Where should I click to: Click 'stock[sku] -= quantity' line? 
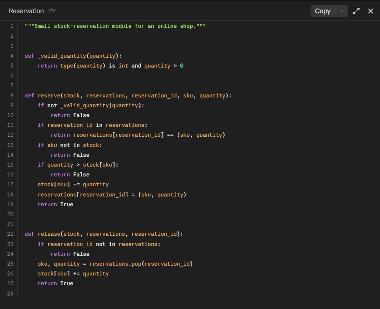pos(73,185)
